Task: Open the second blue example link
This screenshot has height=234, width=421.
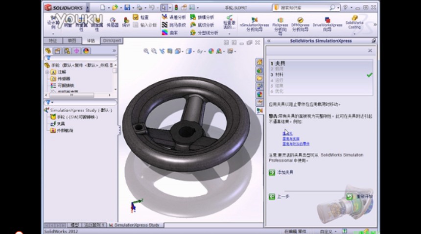Action: click(291, 139)
